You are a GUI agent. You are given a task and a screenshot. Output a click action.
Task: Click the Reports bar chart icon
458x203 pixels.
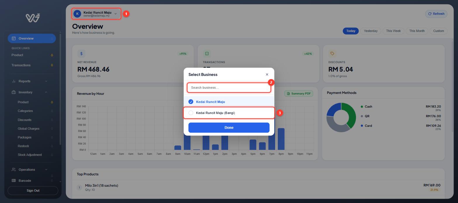pos(13,81)
